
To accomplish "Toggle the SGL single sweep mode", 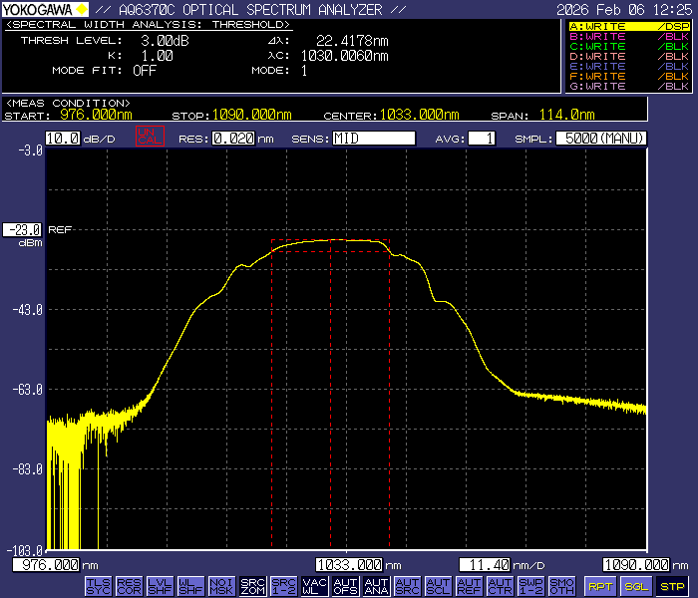I will click(635, 586).
